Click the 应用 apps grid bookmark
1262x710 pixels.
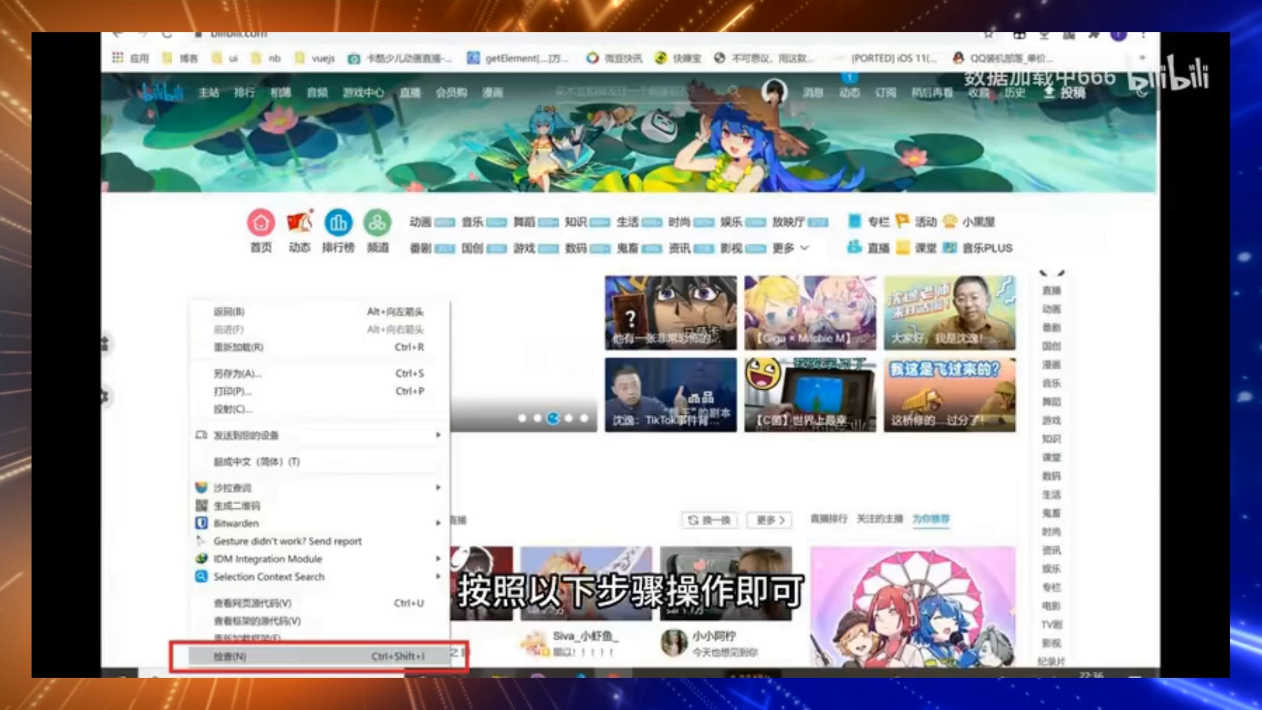tap(130, 58)
